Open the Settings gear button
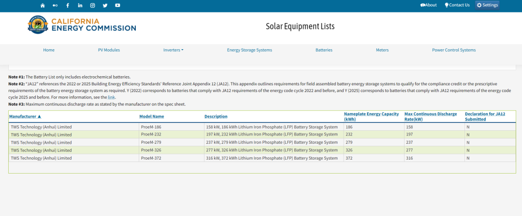Screen dimensions: 522x216 pos(487,5)
